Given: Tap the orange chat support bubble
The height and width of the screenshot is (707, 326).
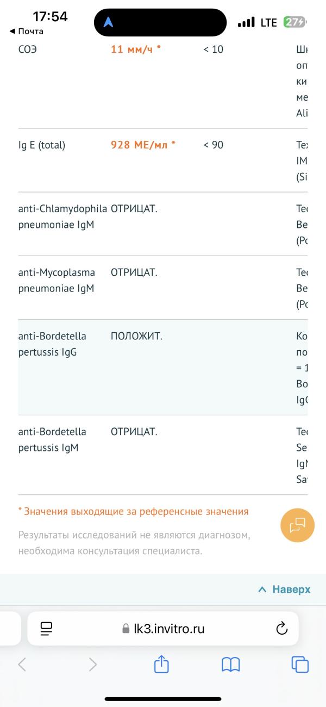Looking at the screenshot, I should [x=297, y=525].
